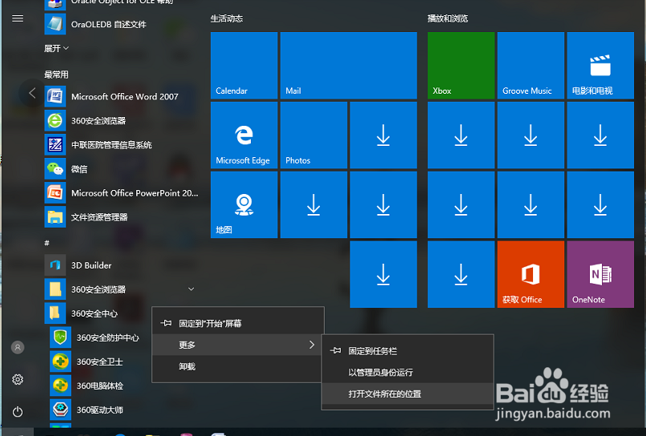646x436 pixels.
Task: Open the hamburger menu at top left
Action: 18,18
